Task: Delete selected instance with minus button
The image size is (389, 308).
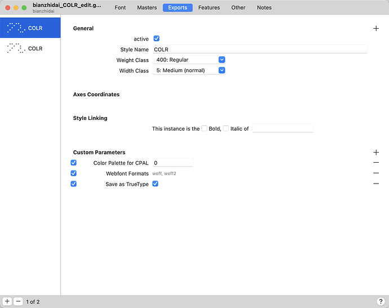Action: coord(18,302)
